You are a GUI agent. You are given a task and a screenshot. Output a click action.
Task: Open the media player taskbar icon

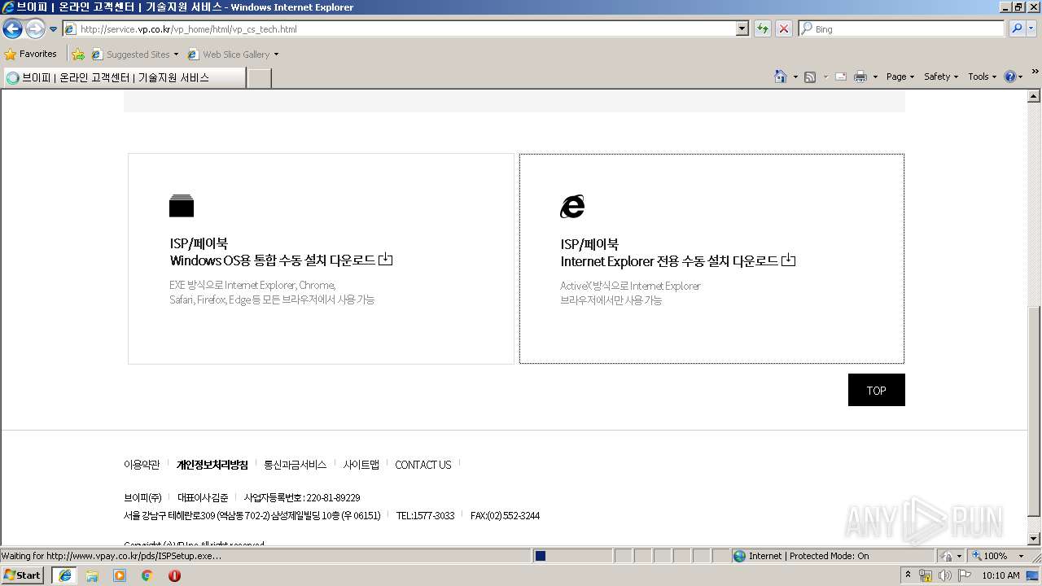point(120,575)
